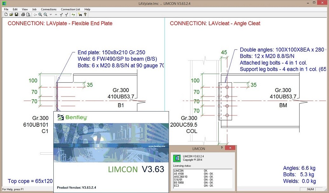The image size is (329, 193).
Task: Increase text size with the T up icon
Action: pos(61,15)
